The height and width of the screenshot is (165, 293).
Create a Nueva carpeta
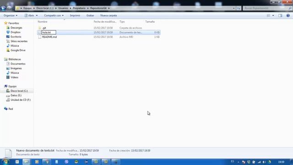pos(109,16)
